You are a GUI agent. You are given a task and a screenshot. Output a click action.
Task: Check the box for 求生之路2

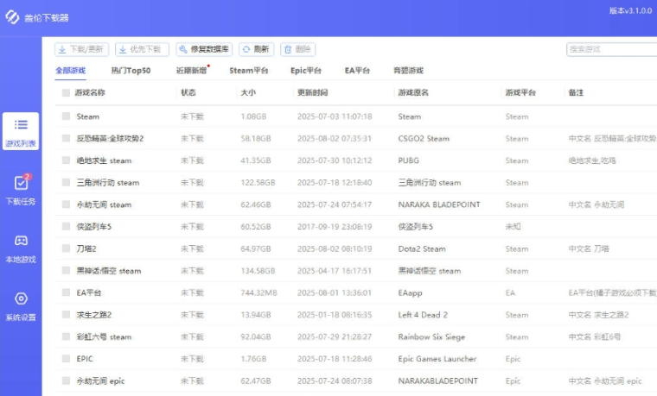click(x=66, y=314)
